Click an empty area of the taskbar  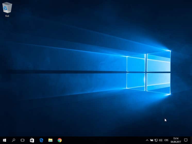103,140
